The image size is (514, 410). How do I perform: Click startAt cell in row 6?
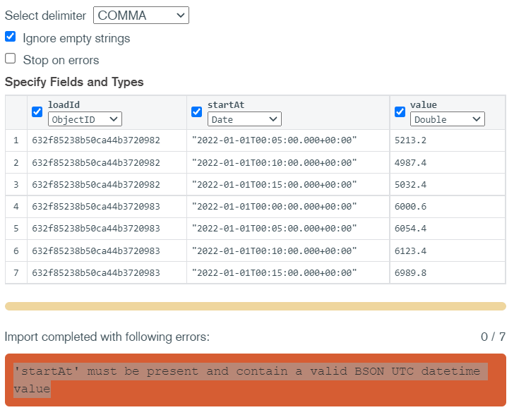[x=275, y=251]
